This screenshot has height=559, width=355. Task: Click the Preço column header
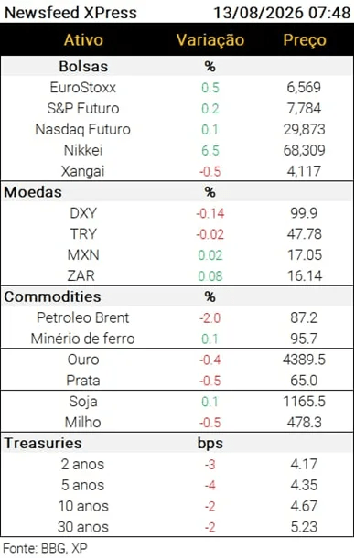coord(305,40)
